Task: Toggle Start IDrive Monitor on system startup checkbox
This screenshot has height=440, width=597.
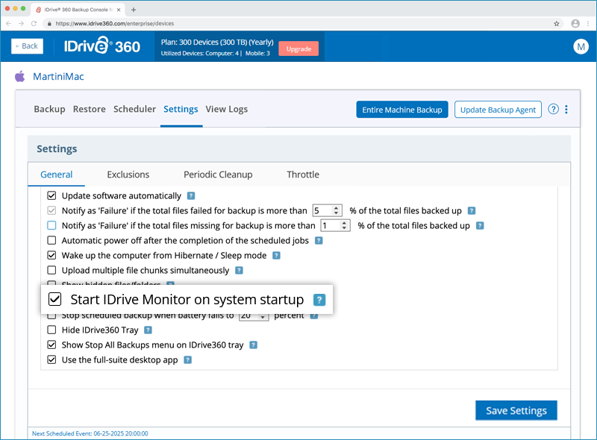Action: pos(54,300)
